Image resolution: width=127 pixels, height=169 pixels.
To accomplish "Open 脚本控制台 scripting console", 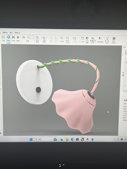I will pyautogui.click(x=114, y=40).
